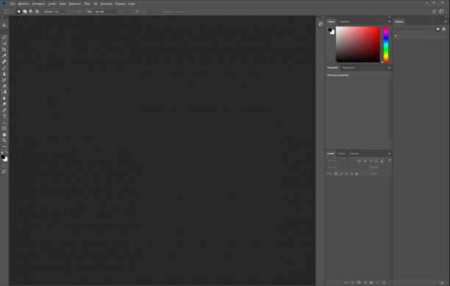
Task: Select the Eyedropper tool
Action: (x=4, y=55)
